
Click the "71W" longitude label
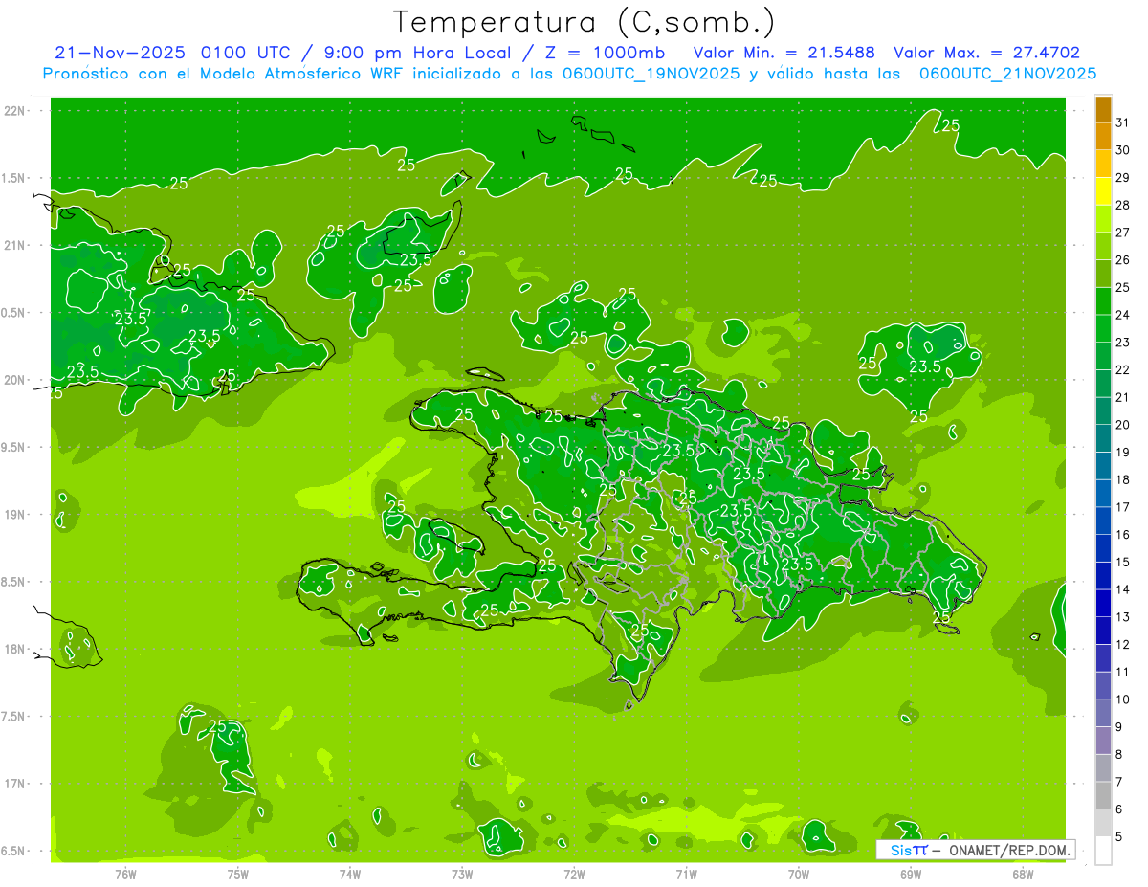point(686,874)
